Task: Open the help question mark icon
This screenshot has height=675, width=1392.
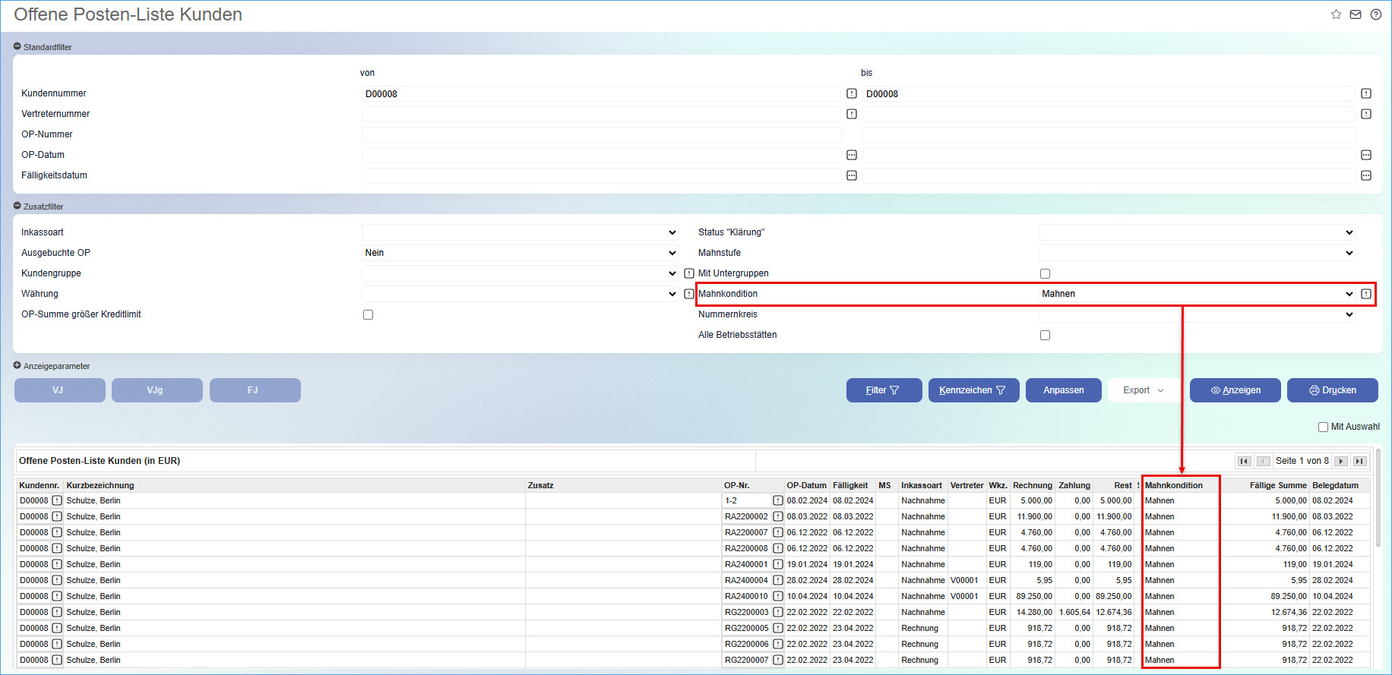Action: pos(1375,14)
